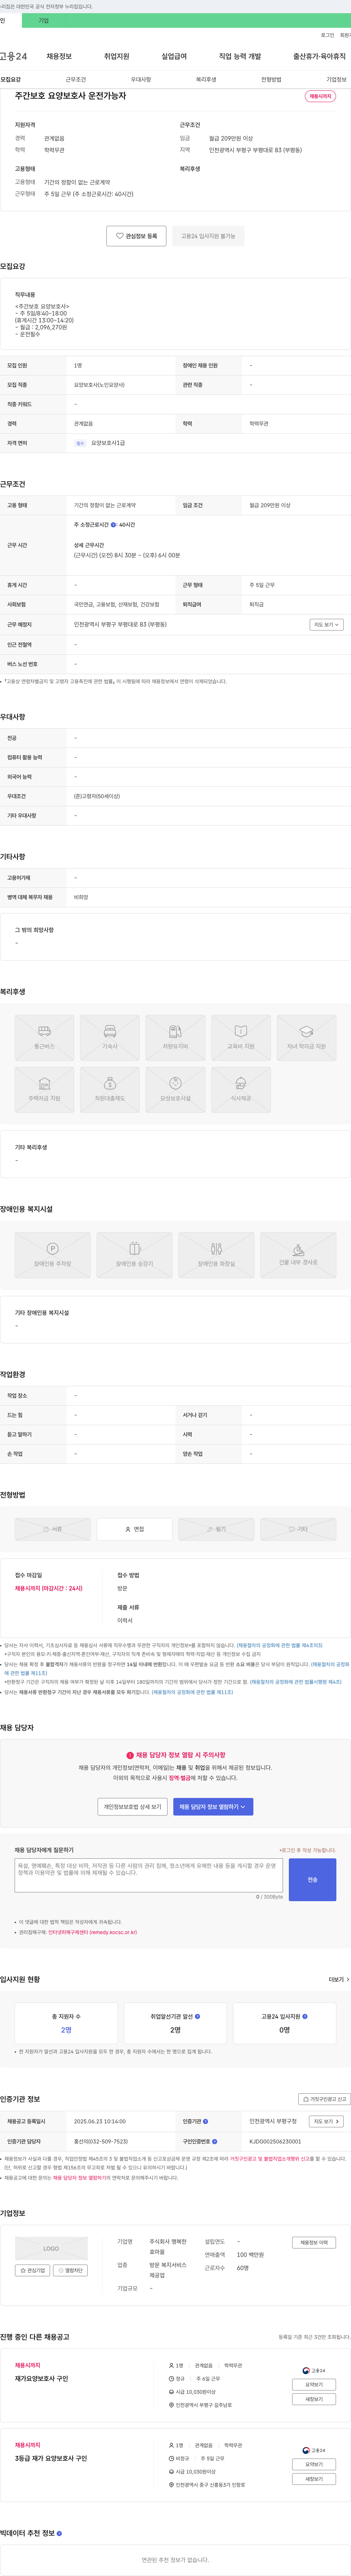Open the 인터넷피해구제센터 remedy link
This screenshot has width=351, height=2576.
click(92, 1932)
